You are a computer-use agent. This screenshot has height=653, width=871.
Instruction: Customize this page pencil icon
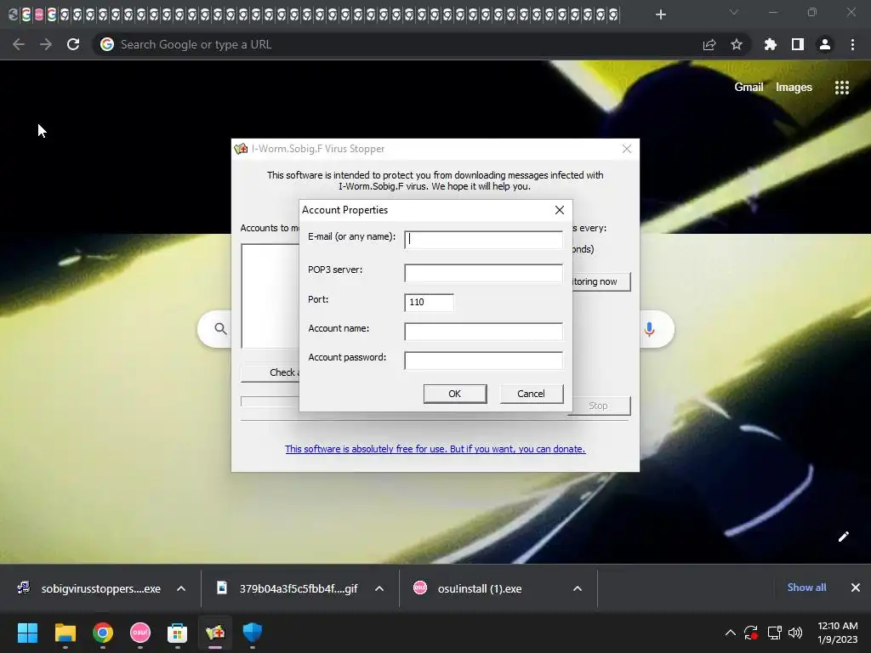[x=844, y=537]
